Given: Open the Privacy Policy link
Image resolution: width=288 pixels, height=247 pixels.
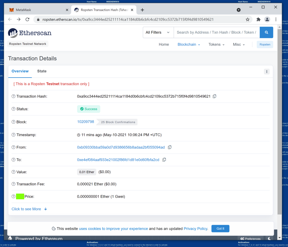Looking at the screenshot, I should [x=196, y=229].
